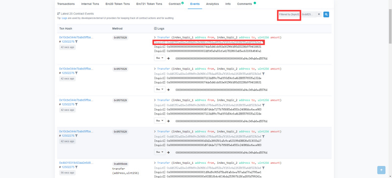Click the blue search magnifier button
Viewport: 392px width, 178px height.
(326, 15)
